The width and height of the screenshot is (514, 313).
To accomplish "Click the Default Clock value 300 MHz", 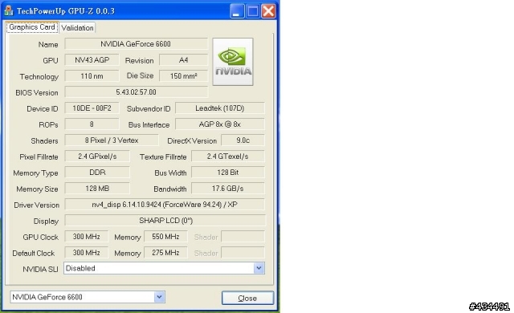I will point(87,253).
